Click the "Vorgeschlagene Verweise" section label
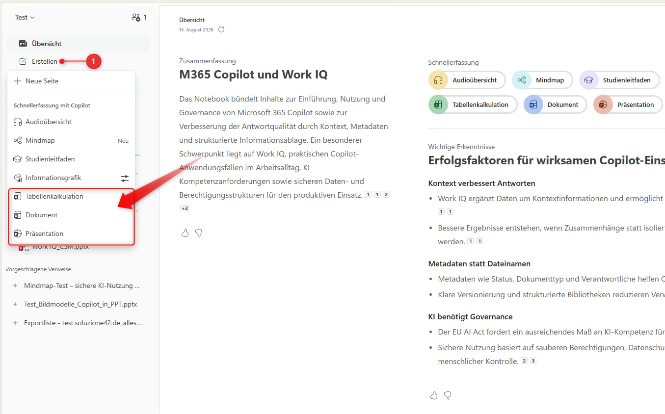The height and width of the screenshot is (414, 665). tap(38, 269)
